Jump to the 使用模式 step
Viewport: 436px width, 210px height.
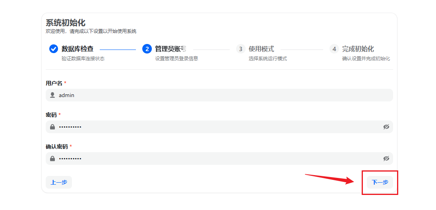261,49
